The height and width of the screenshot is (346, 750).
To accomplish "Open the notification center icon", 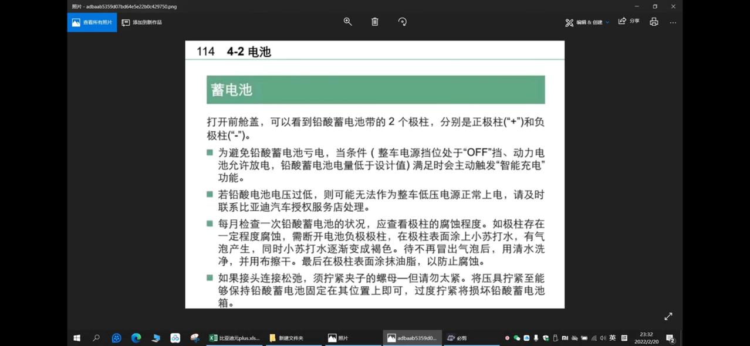I will 670,338.
